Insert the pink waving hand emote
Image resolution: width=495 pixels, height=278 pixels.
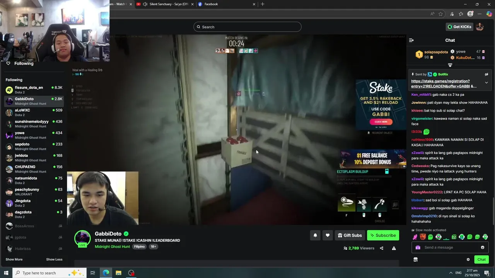tap(415, 237)
